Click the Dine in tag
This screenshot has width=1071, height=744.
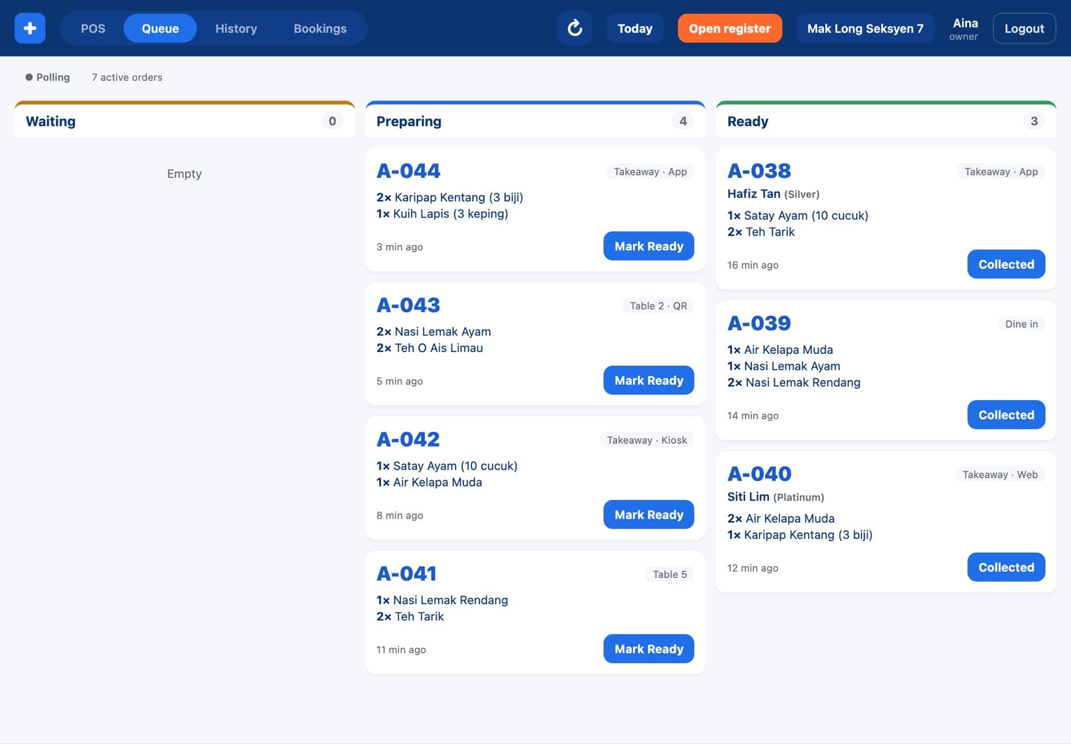(x=1021, y=324)
